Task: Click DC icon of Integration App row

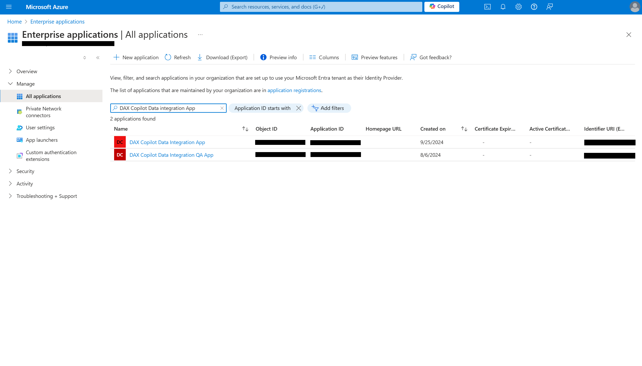Action: [120, 142]
